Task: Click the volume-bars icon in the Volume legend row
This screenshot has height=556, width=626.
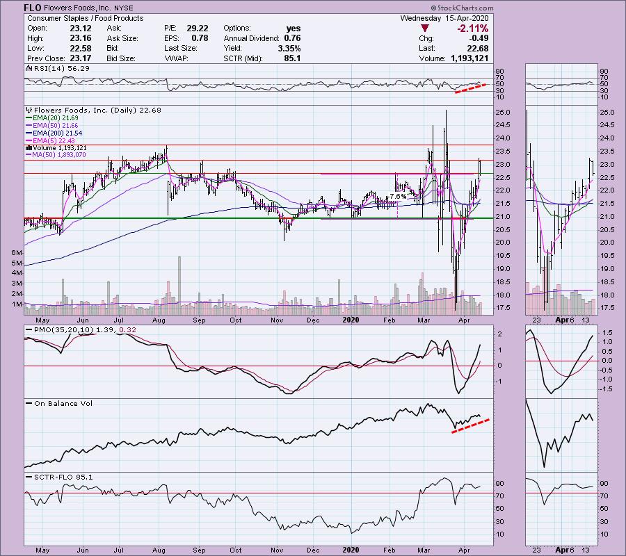Action: tap(29, 148)
